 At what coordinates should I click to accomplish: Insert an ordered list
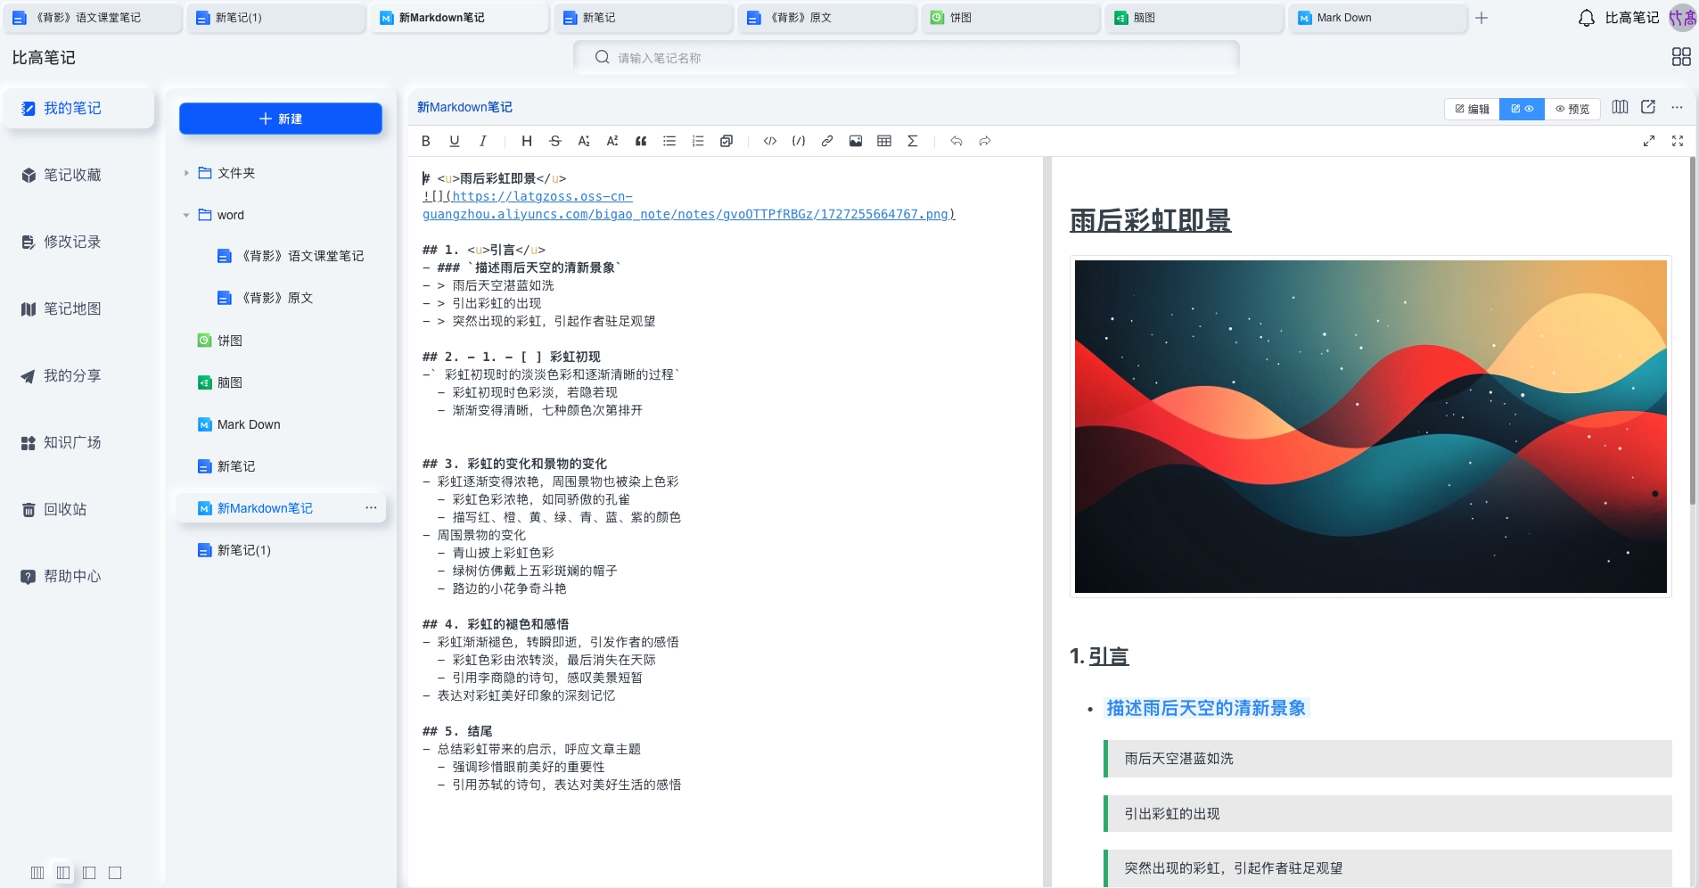coord(697,141)
